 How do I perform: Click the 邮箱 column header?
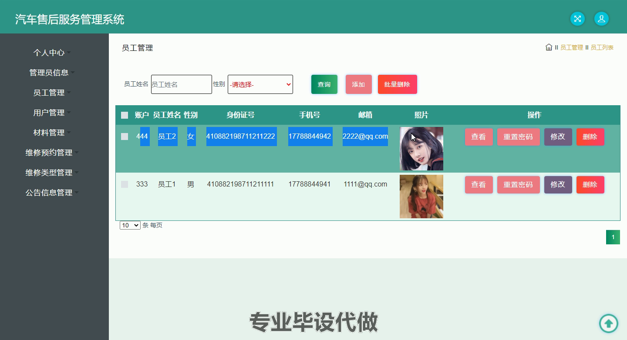[x=365, y=115]
